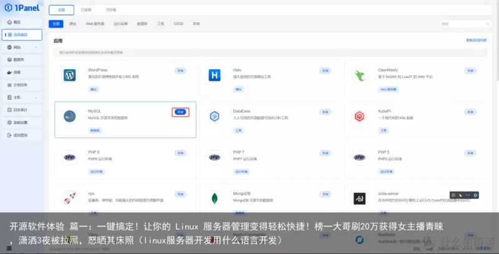Click the 退出登录 logout sidebar item

click(x=22, y=135)
